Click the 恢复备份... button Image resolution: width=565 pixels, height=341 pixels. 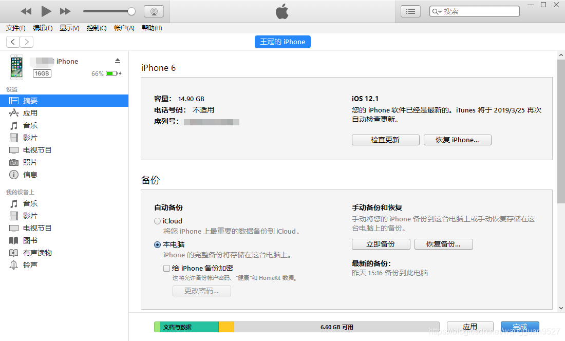pos(444,244)
